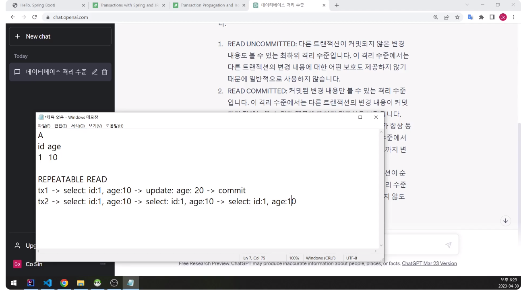
Task: Open the Extensions puzzle icon
Action: pyautogui.click(x=481, y=17)
